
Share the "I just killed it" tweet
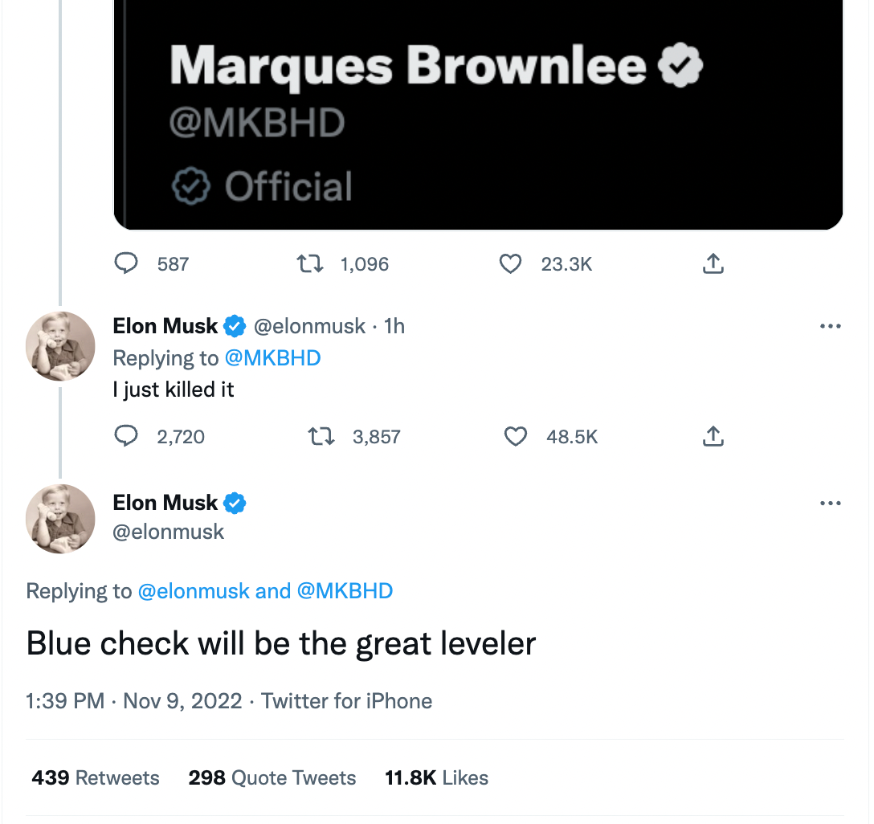click(x=713, y=436)
